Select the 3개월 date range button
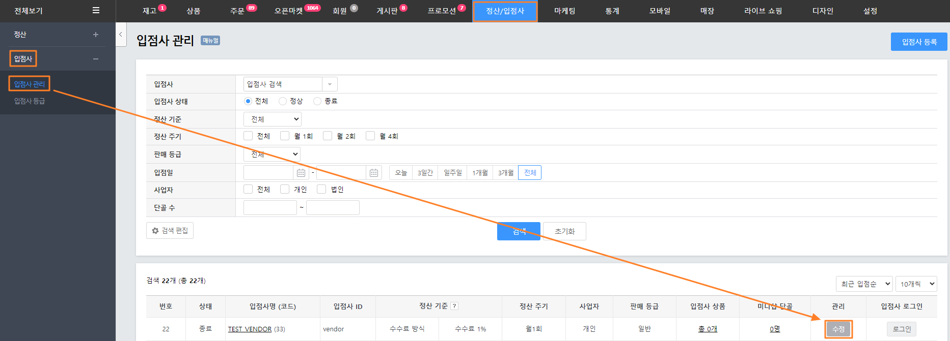Viewport: 950px width, 341px height. pyautogui.click(x=506, y=173)
